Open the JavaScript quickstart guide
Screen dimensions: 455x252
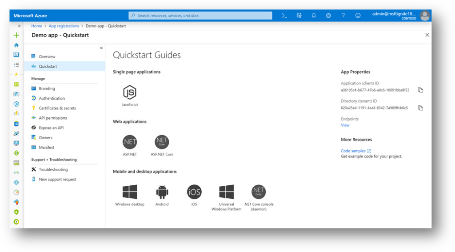[x=130, y=92]
